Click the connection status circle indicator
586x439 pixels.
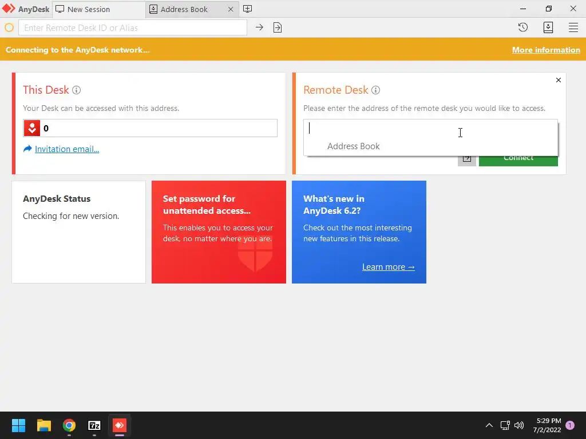9,27
